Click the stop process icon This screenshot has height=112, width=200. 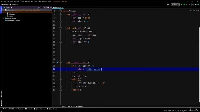tap(190, 5)
